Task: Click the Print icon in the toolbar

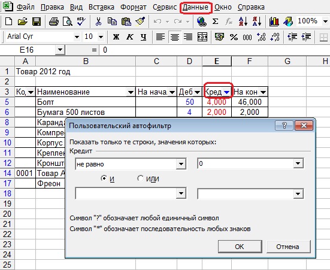Action: (x=54, y=22)
